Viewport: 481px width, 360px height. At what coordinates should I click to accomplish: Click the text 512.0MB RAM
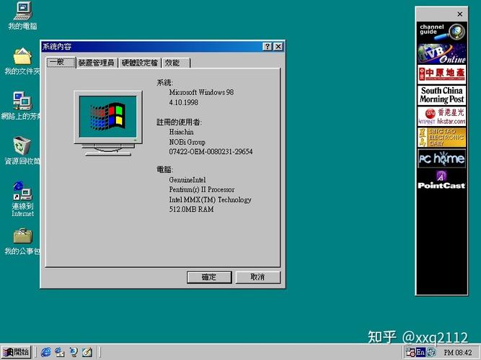pyautogui.click(x=191, y=210)
